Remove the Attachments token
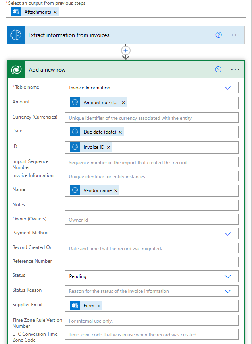Screen dimensions: 252x344 (x=55, y=12)
